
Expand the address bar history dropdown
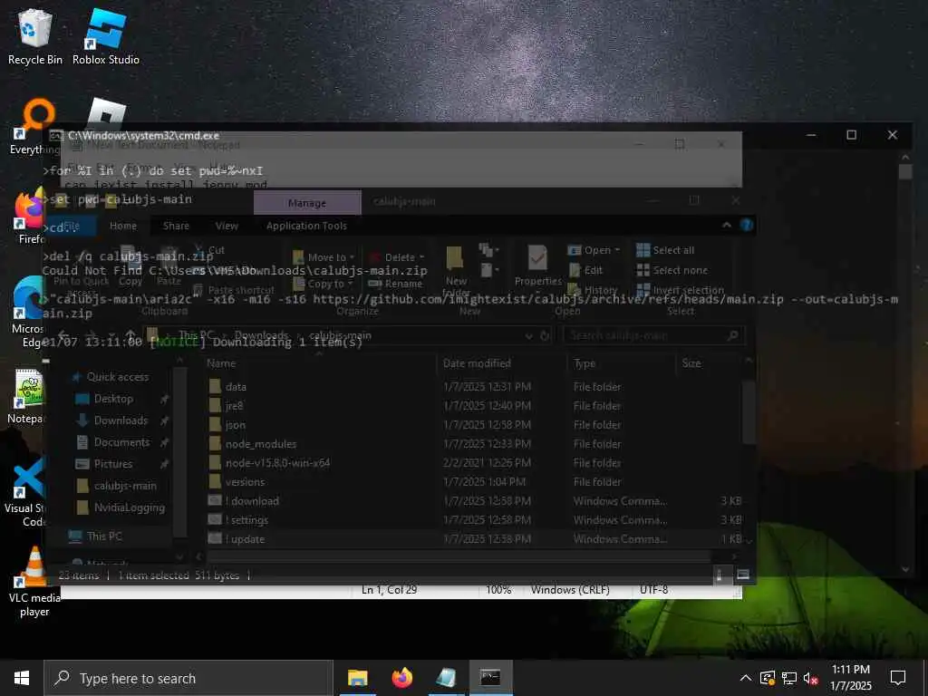click(x=528, y=335)
